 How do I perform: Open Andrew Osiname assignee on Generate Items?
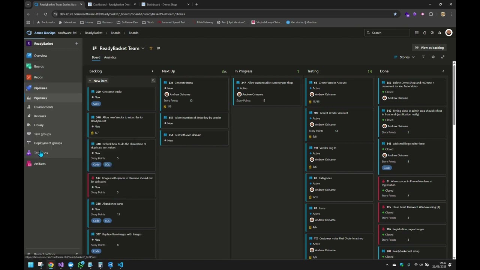pos(177,94)
